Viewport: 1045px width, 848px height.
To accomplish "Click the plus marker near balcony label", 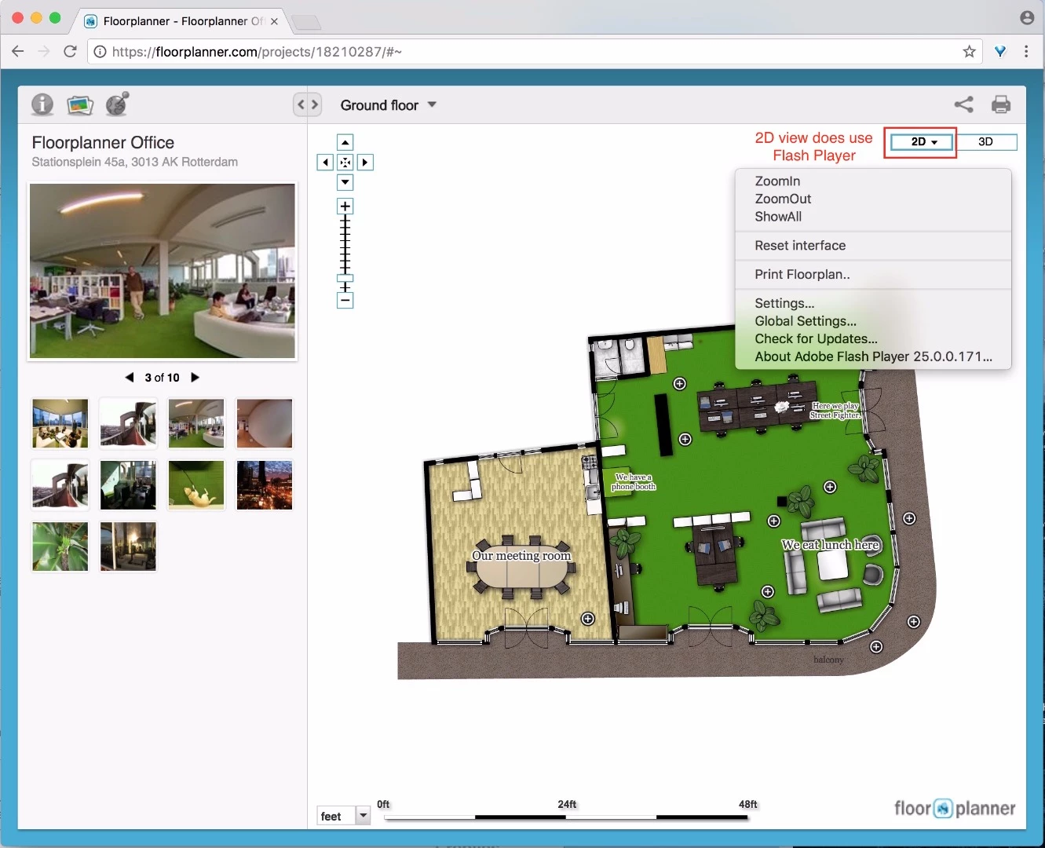I will 877,647.
